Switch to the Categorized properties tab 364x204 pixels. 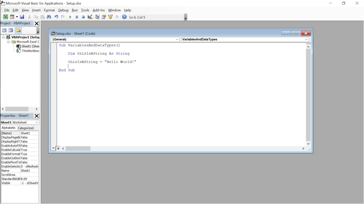[x=26, y=128]
